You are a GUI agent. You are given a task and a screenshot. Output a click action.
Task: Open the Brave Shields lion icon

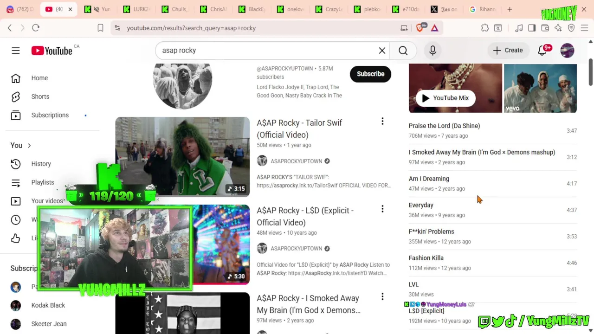coord(420,28)
